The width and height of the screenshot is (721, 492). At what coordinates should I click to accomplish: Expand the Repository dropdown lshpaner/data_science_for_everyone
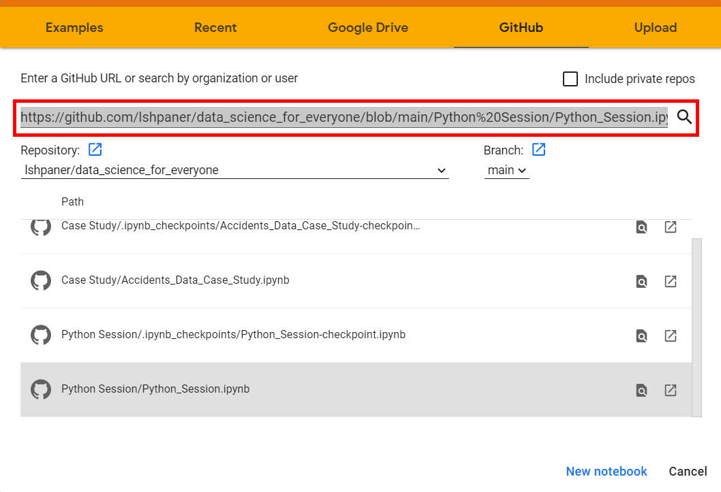pyautogui.click(x=234, y=170)
